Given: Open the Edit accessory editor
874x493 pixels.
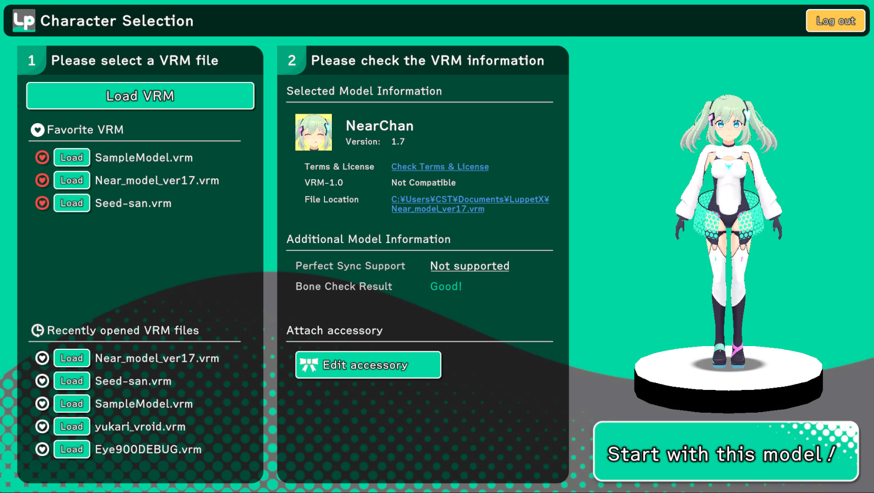Looking at the screenshot, I should (368, 365).
